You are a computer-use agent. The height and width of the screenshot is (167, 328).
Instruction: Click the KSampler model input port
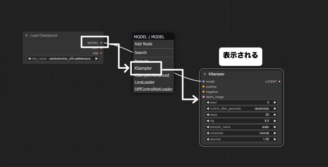point(203,82)
